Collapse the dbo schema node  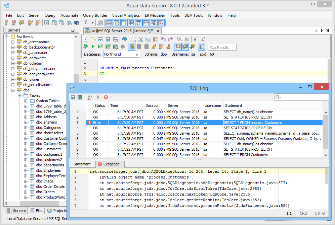pos(13,90)
